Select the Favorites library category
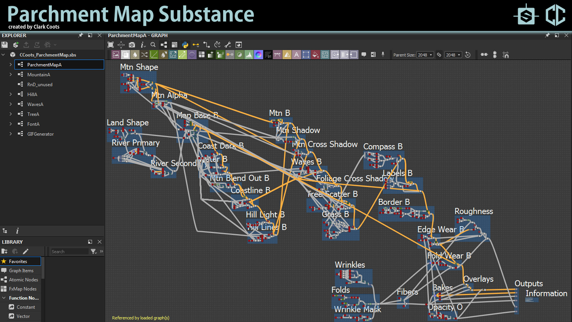This screenshot has height=322, width=572. pos(21,261)
